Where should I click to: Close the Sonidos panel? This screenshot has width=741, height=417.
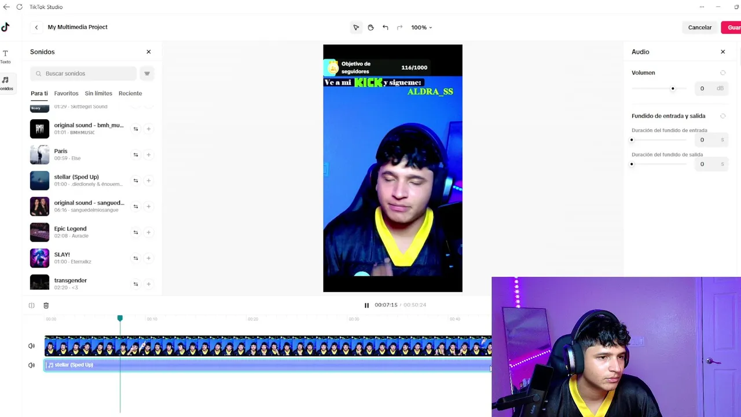tap(148, 52)
